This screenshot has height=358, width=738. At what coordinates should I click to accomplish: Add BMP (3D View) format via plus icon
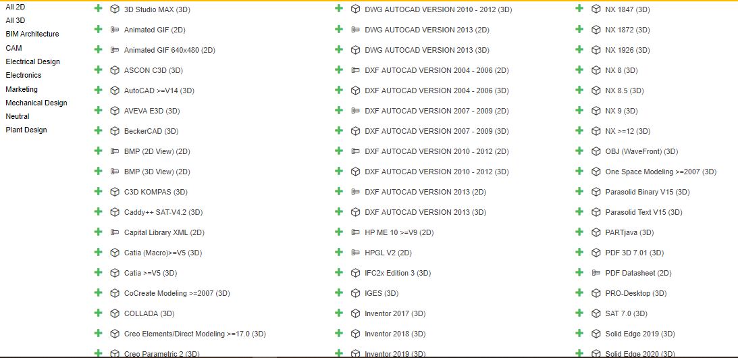(98, 170)
